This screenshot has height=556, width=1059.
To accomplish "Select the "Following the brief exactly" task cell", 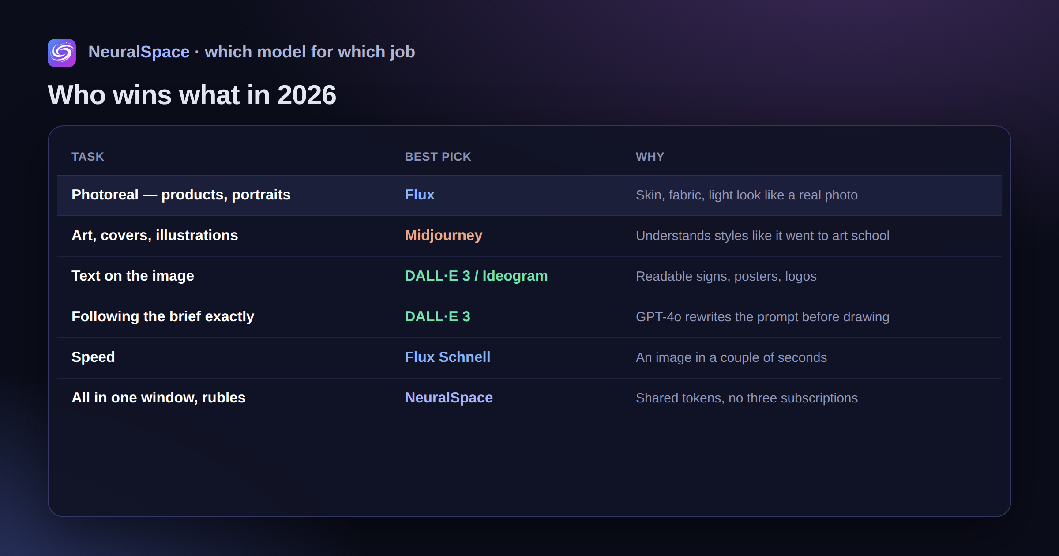I will [163, 316].
